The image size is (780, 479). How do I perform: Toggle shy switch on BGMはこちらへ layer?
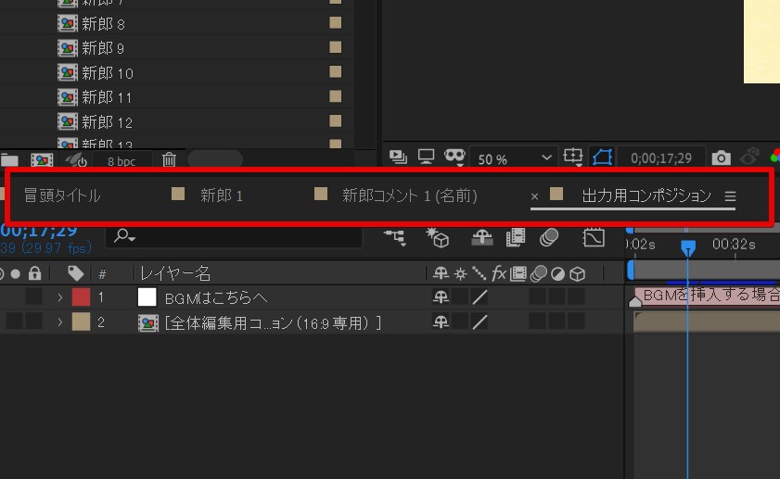(x=441, y=297)
